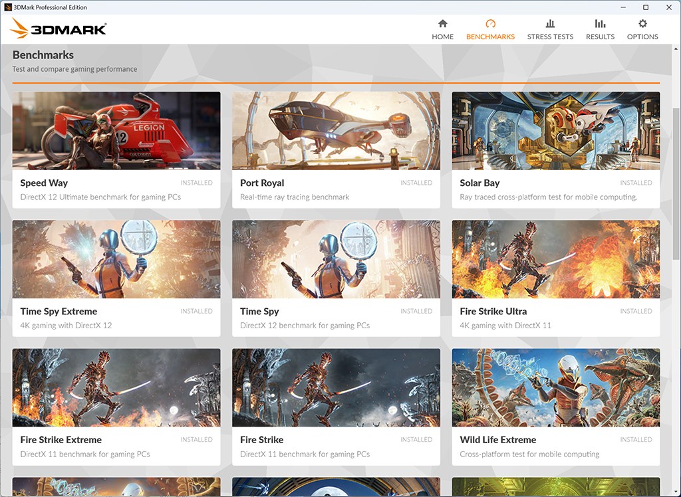Click the Wild Life Extreme title

[x=497, y=440]
